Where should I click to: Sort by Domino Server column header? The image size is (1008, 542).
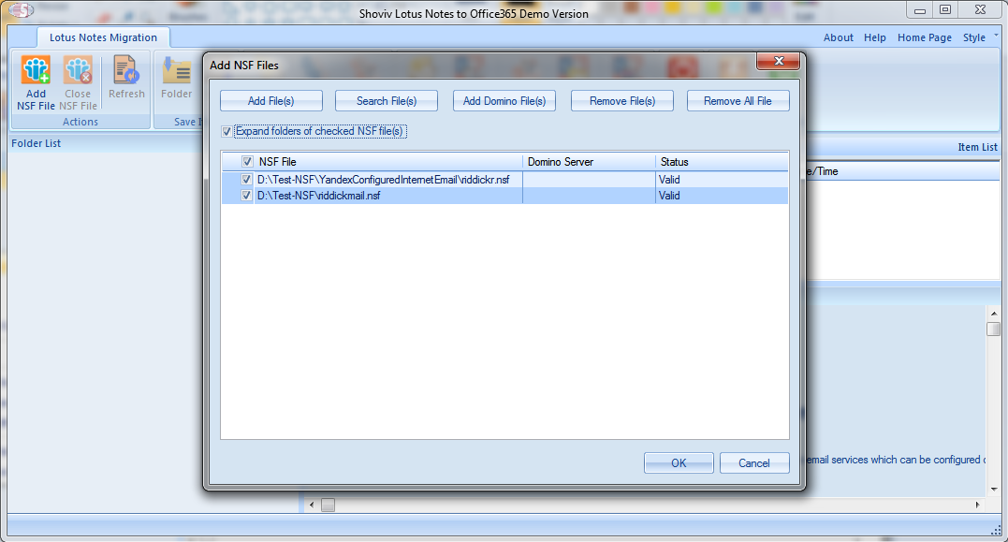[589, 161]
